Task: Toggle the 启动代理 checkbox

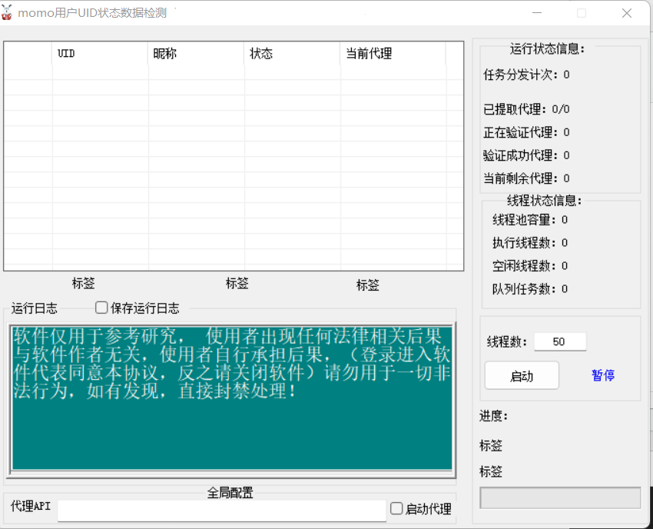Action: click(x=396, y=508)
